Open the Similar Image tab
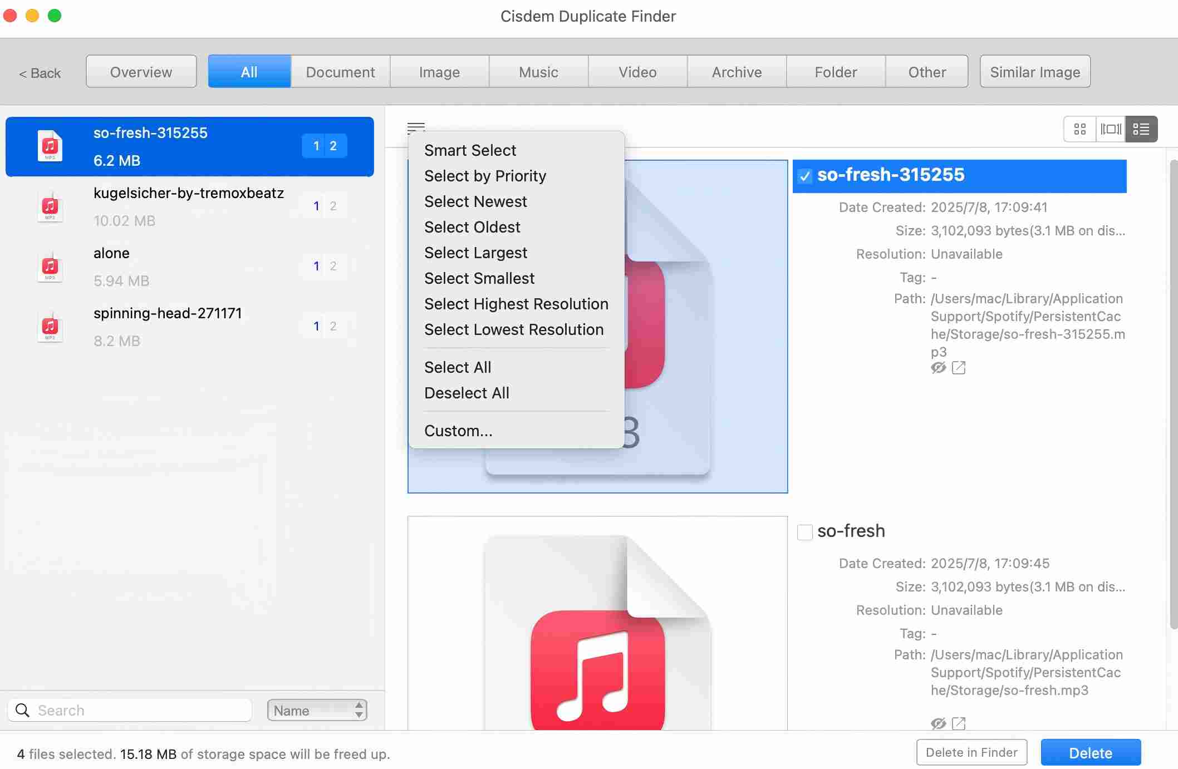 (1034, 71)
